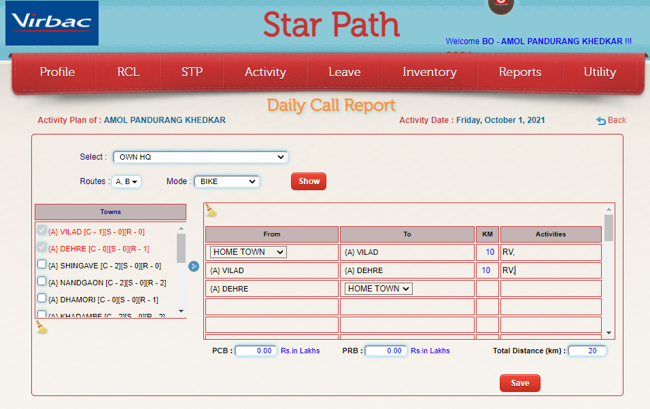Open the OWN HQ select dropdown
The image size is (650, 409).
(x=201, y=157)
